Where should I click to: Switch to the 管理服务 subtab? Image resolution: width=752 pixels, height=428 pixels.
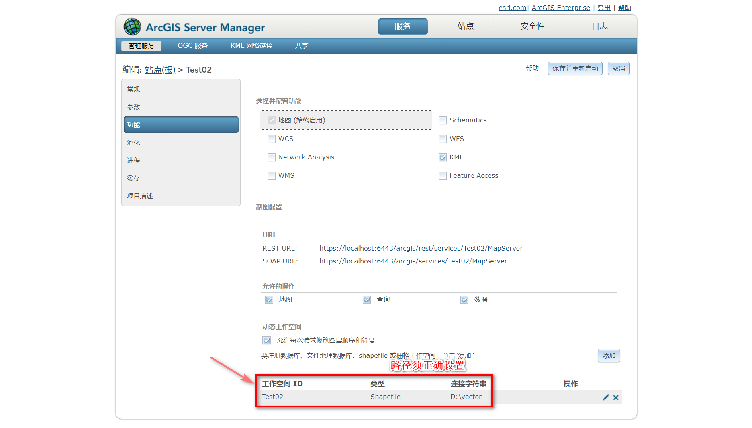click(141, 46)
